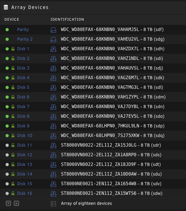This screenshot has height=211, width=186.
Task: Click the Array Devices stack icon
Action: 6,7
